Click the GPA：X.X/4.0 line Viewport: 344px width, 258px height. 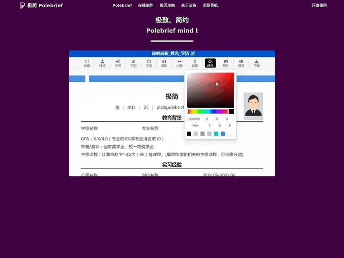(122, 139)
